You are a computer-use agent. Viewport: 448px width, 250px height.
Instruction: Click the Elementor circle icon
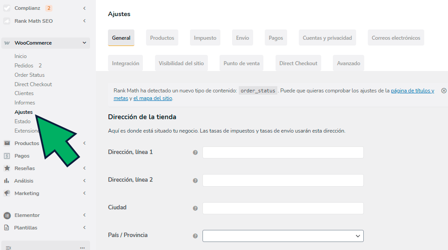coord(7,215)
